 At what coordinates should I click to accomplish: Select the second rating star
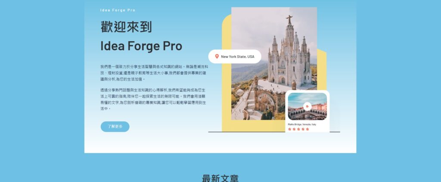[294, 129]
